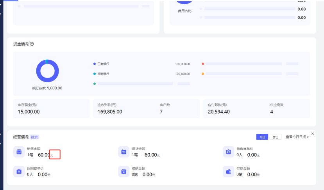Select the 招商银行 legend entry
This screenshot has height=190, width=324.
click(x=103, y=74)
